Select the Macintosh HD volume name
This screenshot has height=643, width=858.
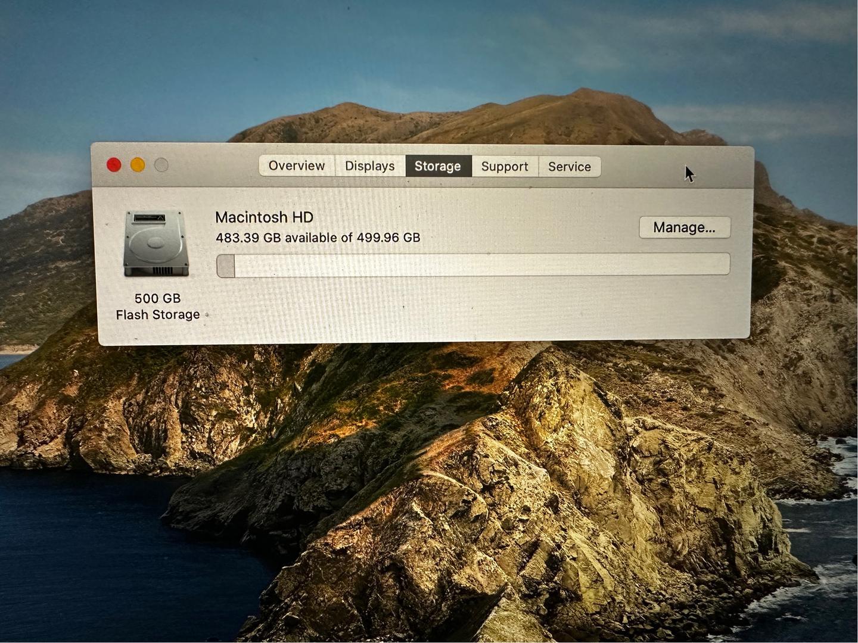264,217
